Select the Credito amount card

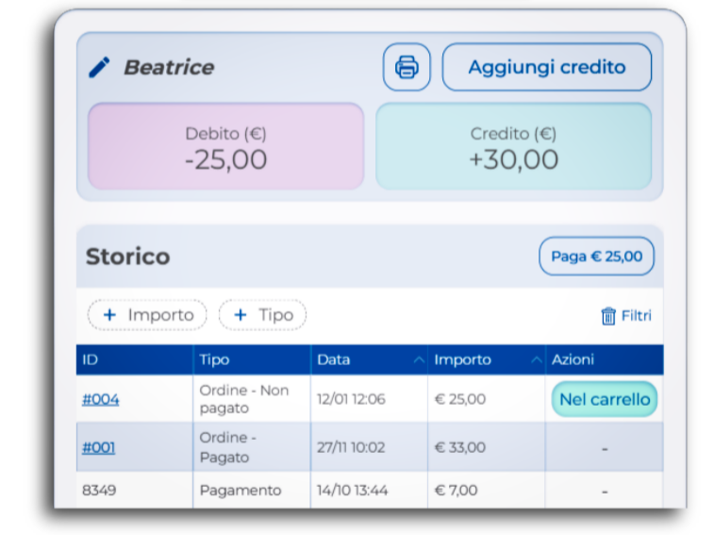pyautogui.click(x=513, y=147)
